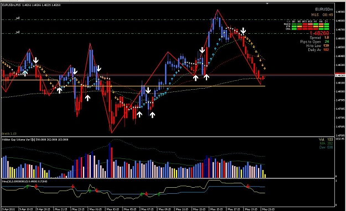The width and height of the screenshot is (346, 211).
Task: Click the green MACD cell under D1
Action: 327,24
